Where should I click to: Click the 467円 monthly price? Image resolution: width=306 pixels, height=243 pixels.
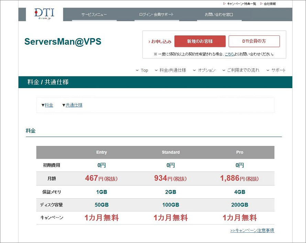pyautogui.click(x=101, y=178)
